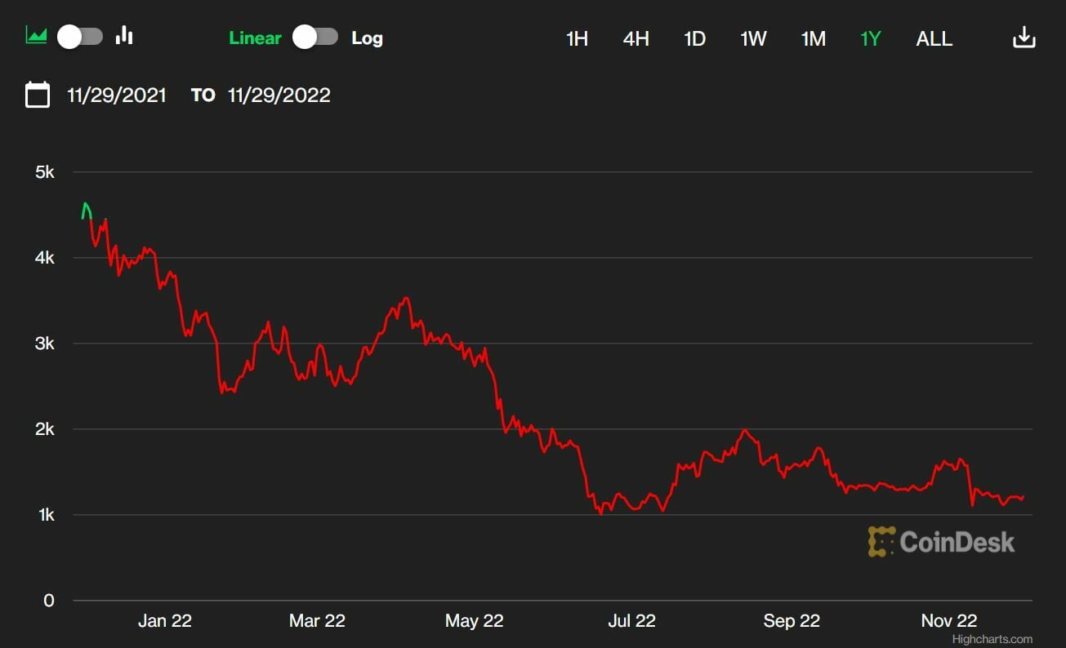Select the 1W time range
The height and width of the screenshot is (648, 1066).
click(753, 39)
